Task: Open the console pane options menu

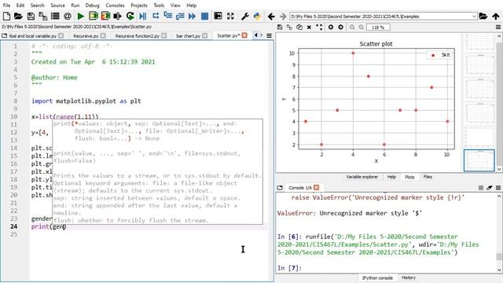Action: 498,188
